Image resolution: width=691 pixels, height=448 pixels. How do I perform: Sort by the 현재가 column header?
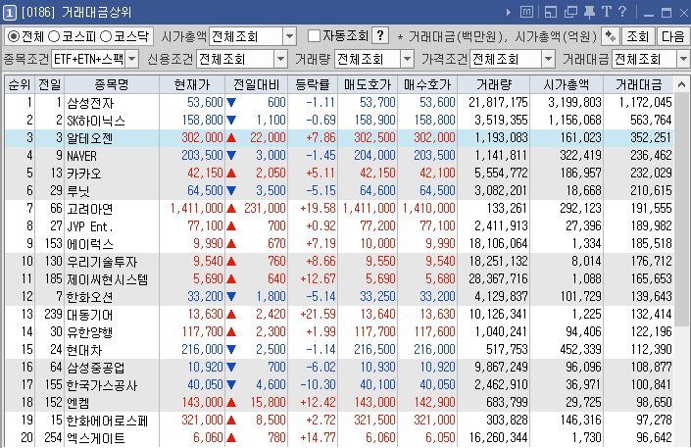pyautogui.click(x=192, y=84)
